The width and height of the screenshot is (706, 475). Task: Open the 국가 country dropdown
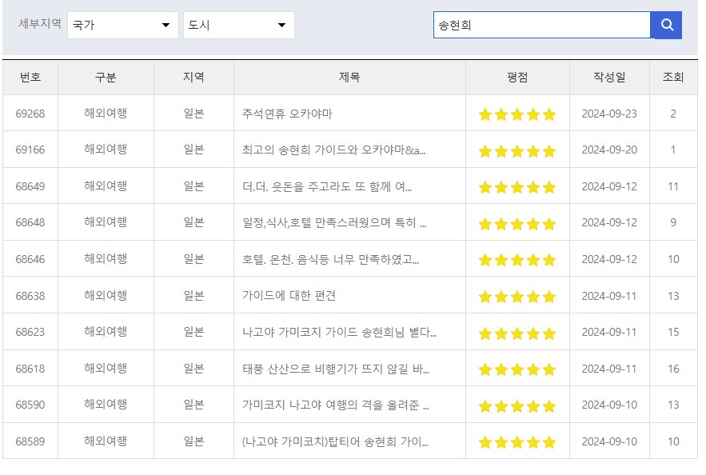[123, 26]
